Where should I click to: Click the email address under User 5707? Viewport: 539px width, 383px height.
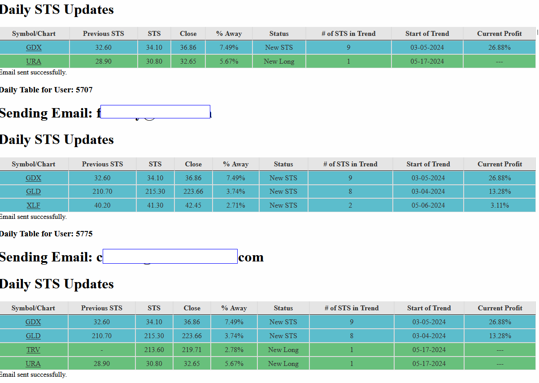click(155, 112)
